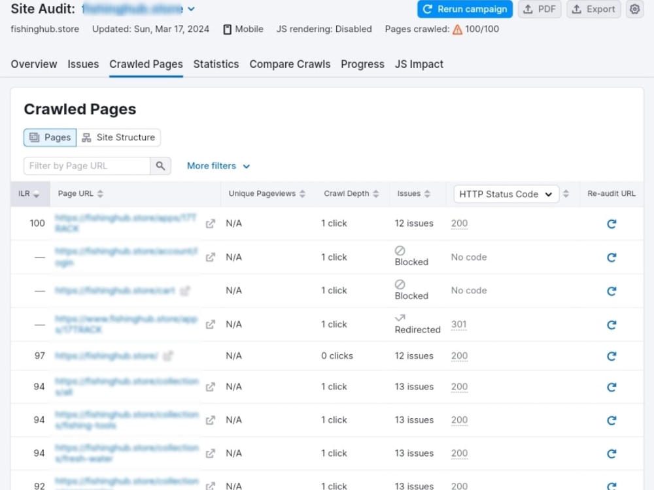
Task: Open the page URL in ILR 97 row
Action: [107, 356]
